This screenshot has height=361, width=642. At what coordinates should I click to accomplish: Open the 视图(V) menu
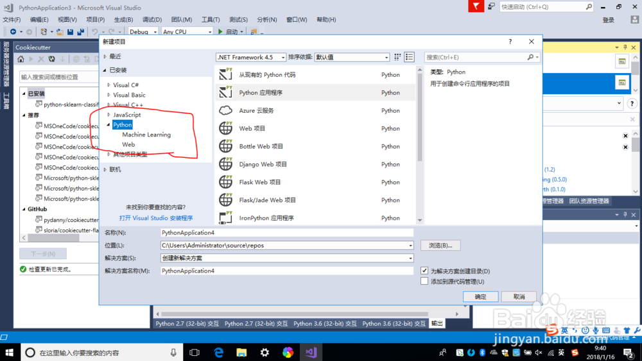(67, 20)
